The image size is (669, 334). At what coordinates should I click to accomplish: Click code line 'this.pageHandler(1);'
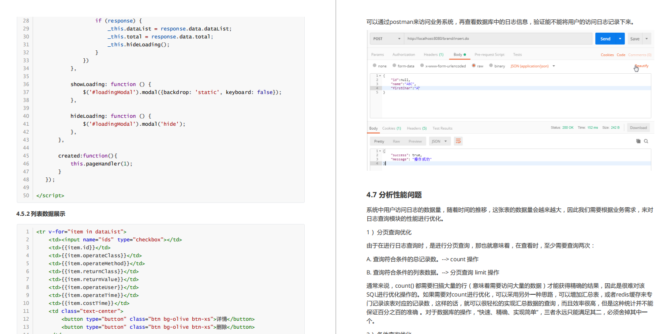click(101, 164)
